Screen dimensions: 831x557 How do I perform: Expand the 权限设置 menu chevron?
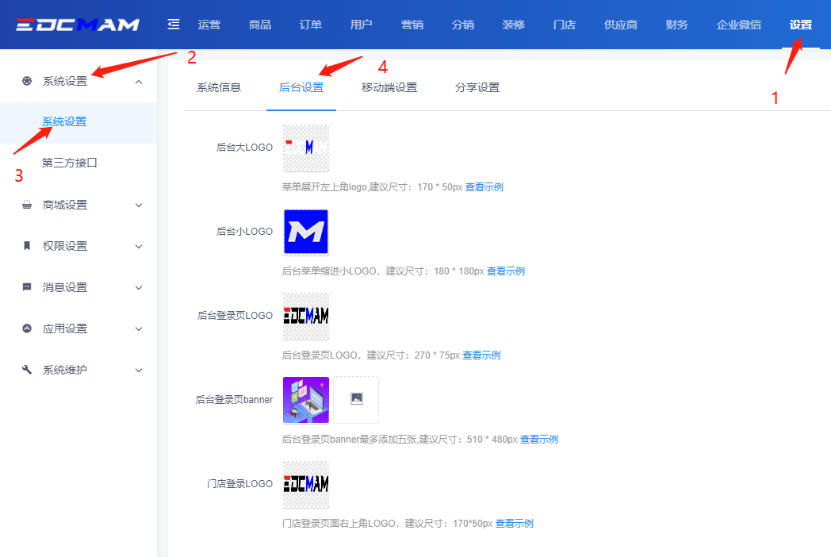point(139,247)
